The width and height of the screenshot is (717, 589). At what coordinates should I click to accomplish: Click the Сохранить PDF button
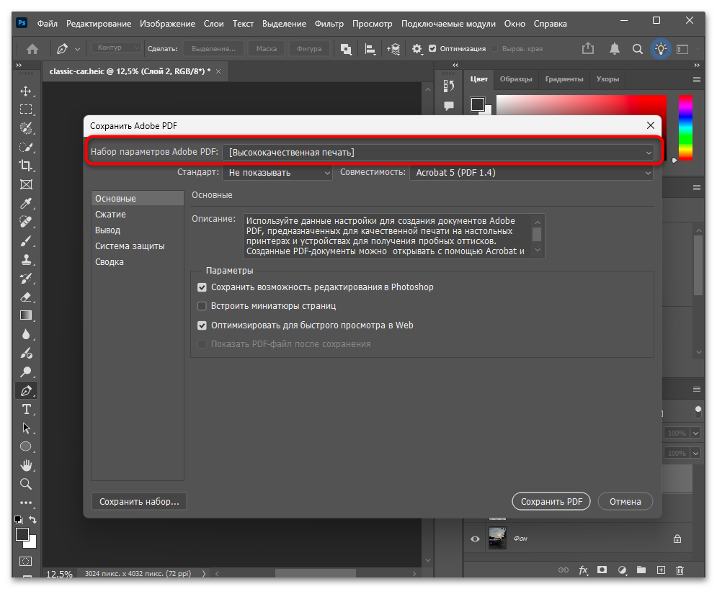pyautogui.click(x=551, y=502)
